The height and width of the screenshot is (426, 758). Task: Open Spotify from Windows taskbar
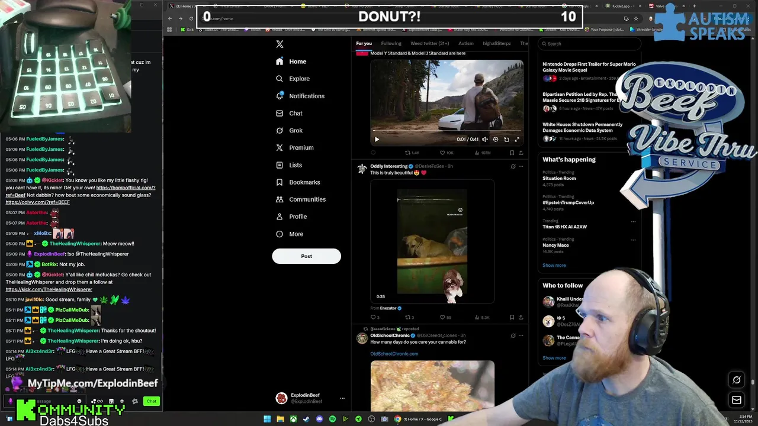tap(332, 419)
